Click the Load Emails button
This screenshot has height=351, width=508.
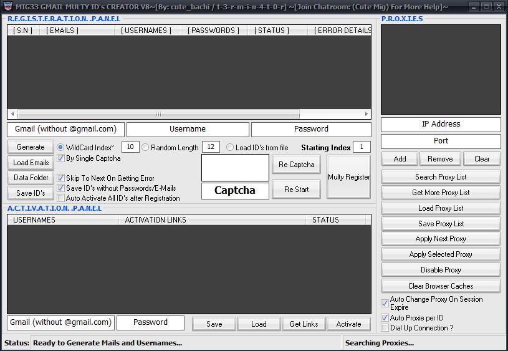click(31, 163)
